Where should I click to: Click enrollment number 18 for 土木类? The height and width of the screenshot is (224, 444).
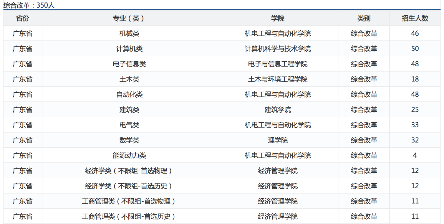point(415,79)
